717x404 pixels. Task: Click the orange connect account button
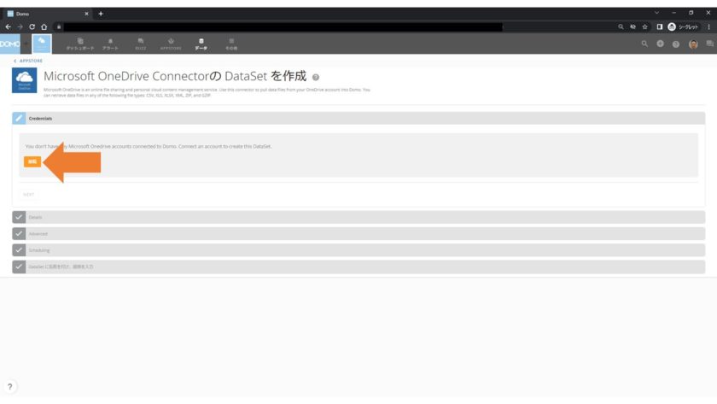coord(32,161)
